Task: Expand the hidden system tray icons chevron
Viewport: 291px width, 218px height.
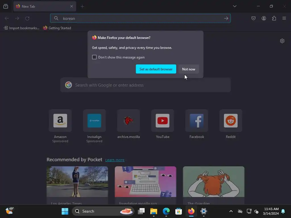Action: coord(231,211)
